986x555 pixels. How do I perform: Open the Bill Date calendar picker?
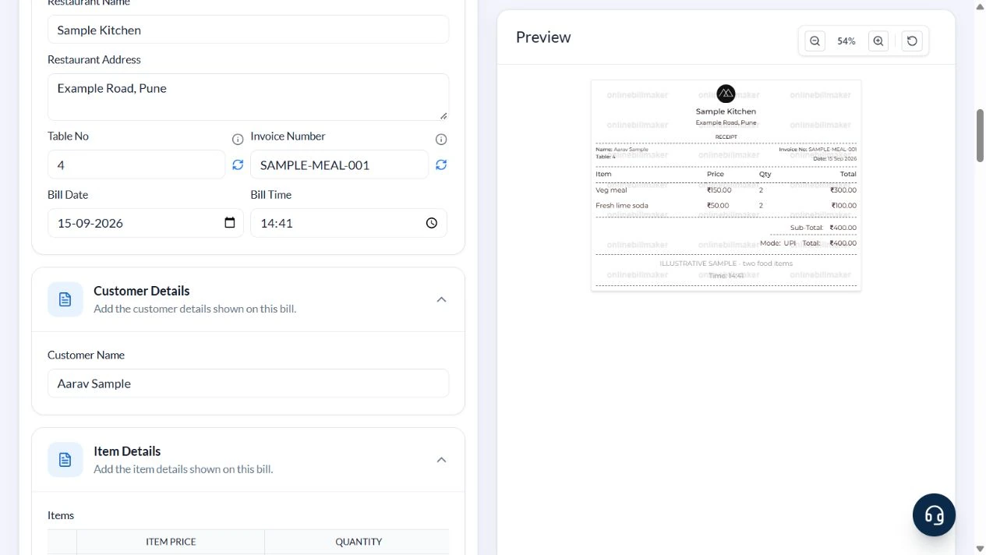(230, 223)
